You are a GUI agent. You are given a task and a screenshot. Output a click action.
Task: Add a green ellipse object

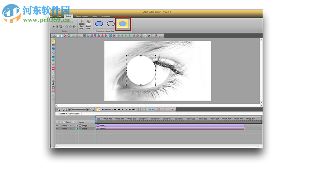point(53,60)
